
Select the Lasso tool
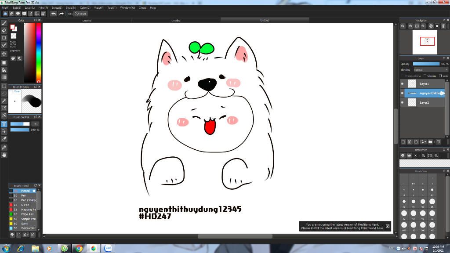(4, 94)
